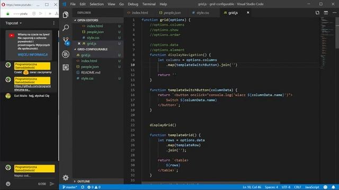The image size is (339, 190).
Task: Open the Help menu
Action: 163,4
